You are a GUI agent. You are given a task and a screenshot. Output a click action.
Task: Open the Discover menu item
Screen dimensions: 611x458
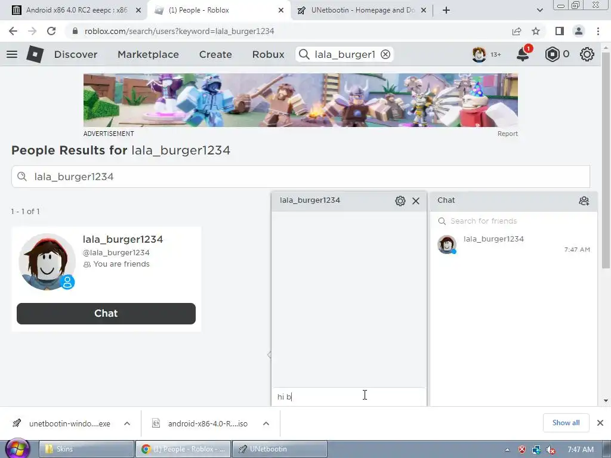click(x=76, y=54)
